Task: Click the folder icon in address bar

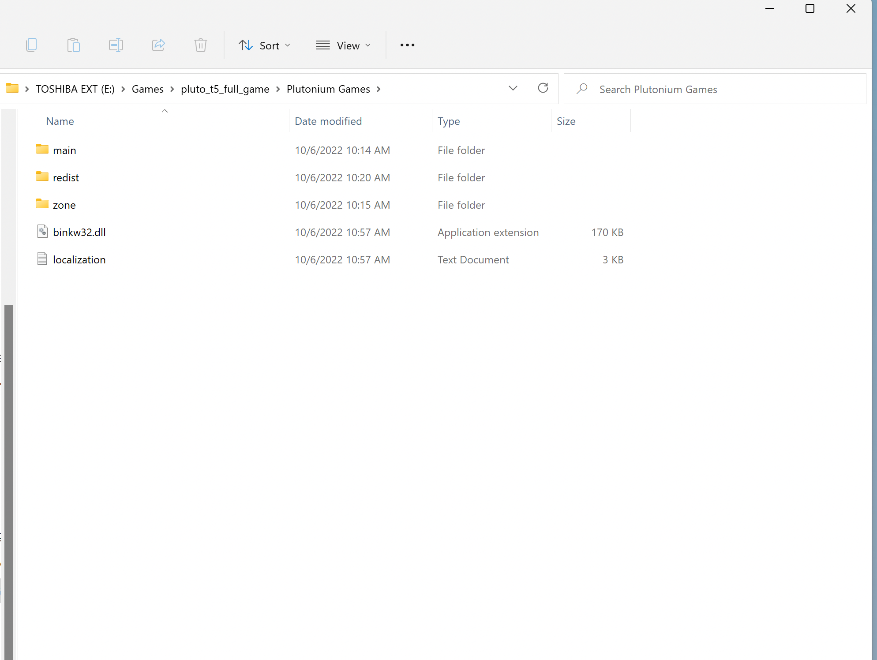Action: point(12,88)
